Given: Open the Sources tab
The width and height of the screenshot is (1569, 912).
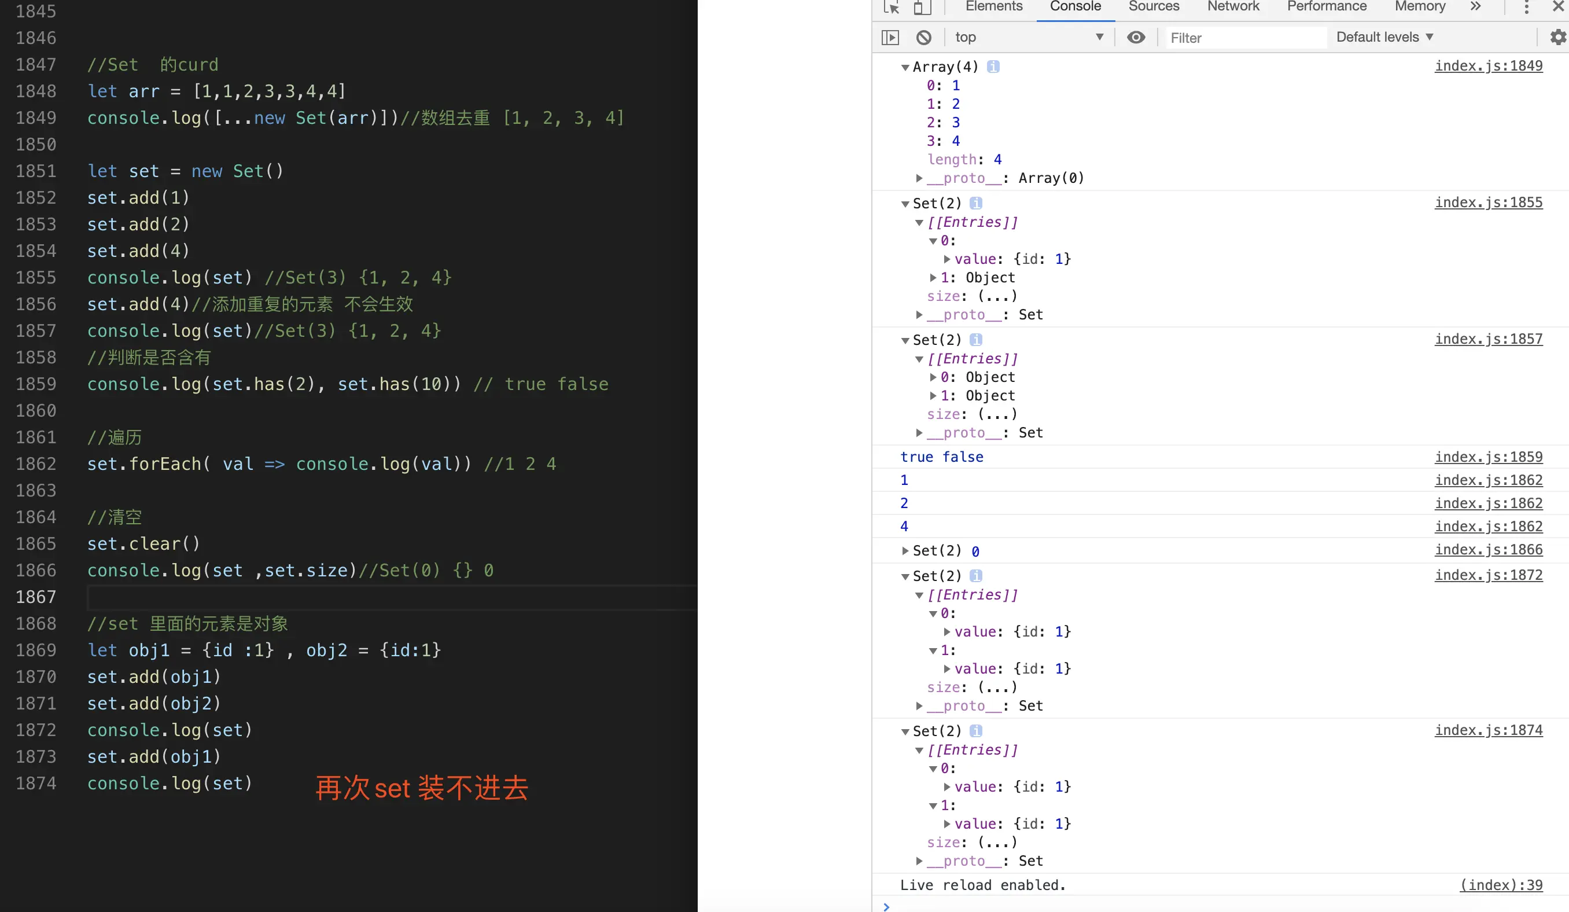Looking at the screenshot, I should (x=1154, y=7).
